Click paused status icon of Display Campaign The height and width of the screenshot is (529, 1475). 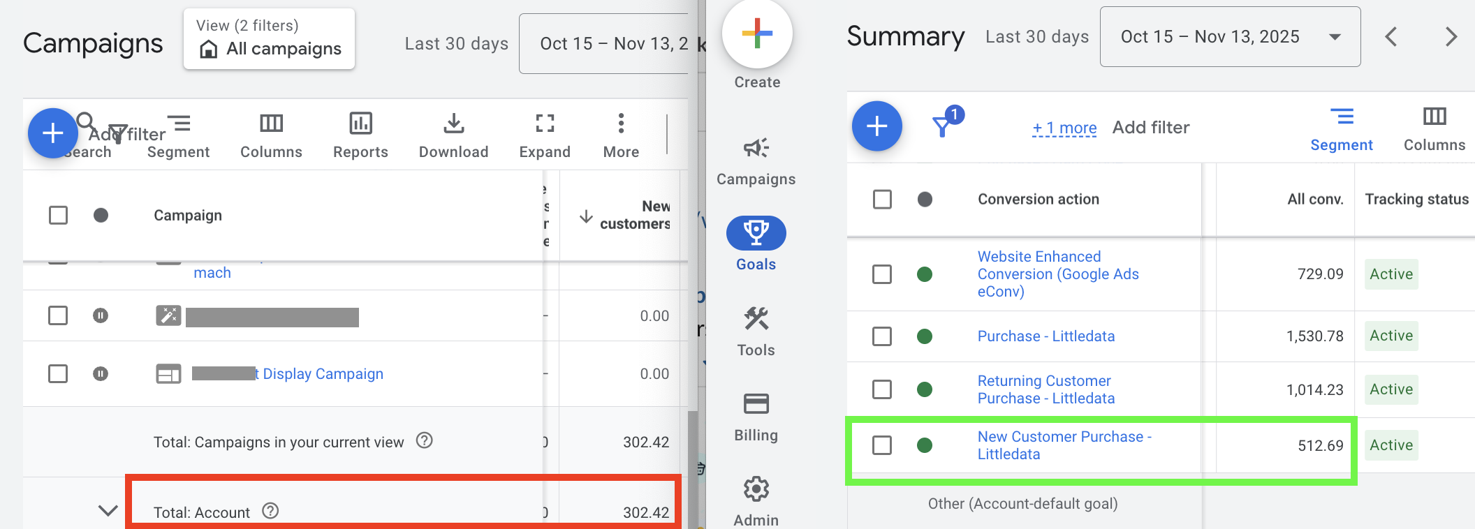[x=101, y=374]
